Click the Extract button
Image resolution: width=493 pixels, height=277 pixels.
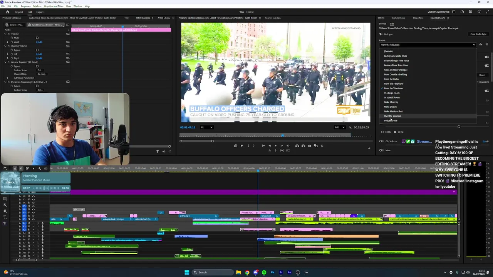pos(303,146)
